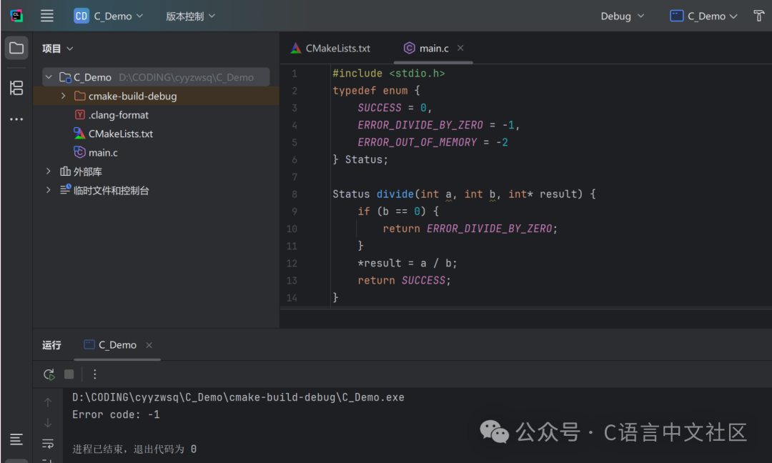
Task: Open the run toolbar more options
Action: tap(94, 374)
